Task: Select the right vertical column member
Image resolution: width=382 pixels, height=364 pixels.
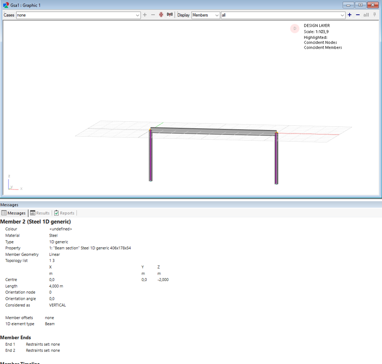Action: point(276,159)
